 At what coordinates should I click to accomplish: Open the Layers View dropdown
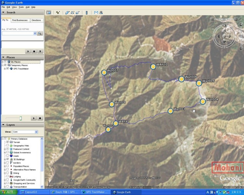coord(25,132)
